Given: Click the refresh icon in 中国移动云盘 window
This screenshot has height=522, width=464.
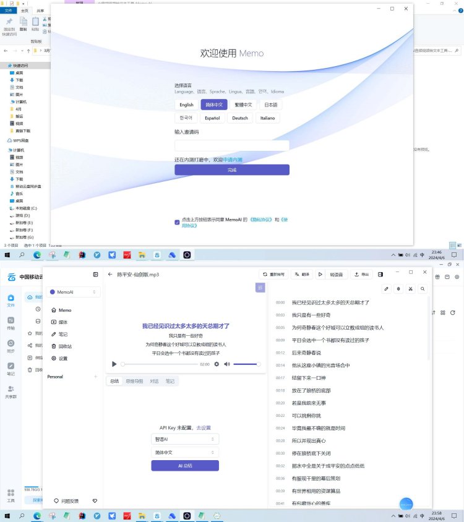Looking at the screenshot, I should 452,312.
